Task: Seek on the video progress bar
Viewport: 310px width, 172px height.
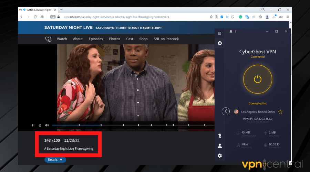Action: 133,125
